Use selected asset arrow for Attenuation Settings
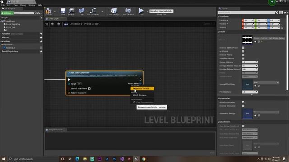 click(x=255, y=115)
